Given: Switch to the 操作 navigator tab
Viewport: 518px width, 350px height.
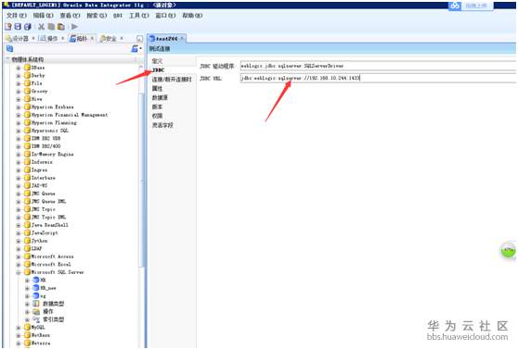Looking at the screenshot, I should click(50, 39).
